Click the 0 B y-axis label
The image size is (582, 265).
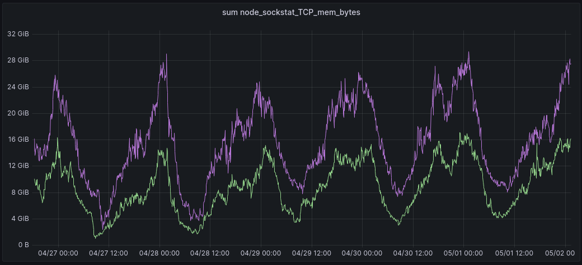point(23,245)
